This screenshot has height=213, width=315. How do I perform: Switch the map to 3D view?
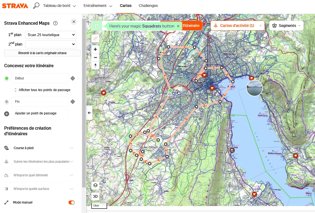(x=95, y=196)
